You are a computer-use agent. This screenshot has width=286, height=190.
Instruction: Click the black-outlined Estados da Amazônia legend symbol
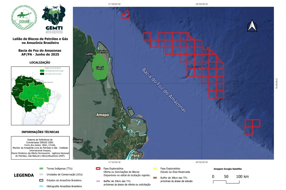(41, 181)
